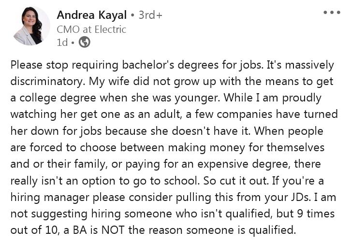This screenshot has width=351, height=243.
Task: Click the Andrea Kayal author name
Action: click(92, 15)
